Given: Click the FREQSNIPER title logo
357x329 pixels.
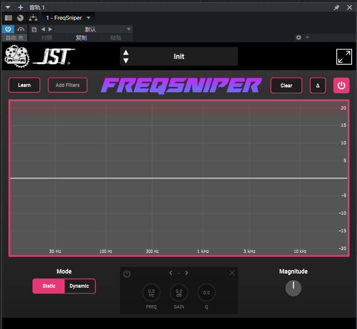Looking at the screenshot, I should click(181, 85).
